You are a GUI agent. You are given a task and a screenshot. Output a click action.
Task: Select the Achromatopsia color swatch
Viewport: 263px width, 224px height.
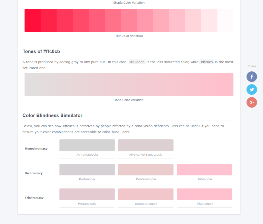click(x=87, y=145)
